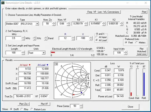Click the red Cond. loss bar
151x112 pixels.
131,94
